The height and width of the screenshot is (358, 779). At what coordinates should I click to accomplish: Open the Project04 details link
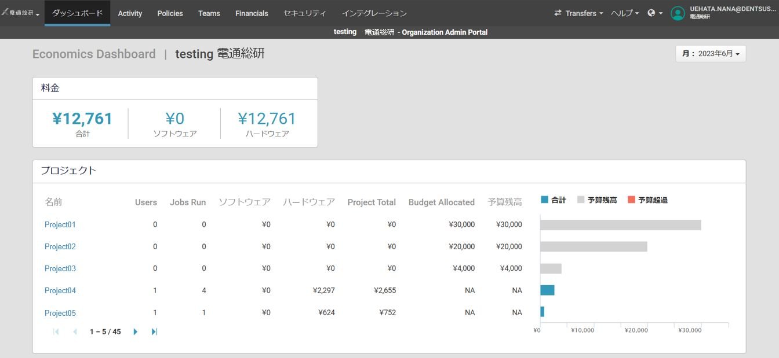pyautogui.click(x=60, y=290)
